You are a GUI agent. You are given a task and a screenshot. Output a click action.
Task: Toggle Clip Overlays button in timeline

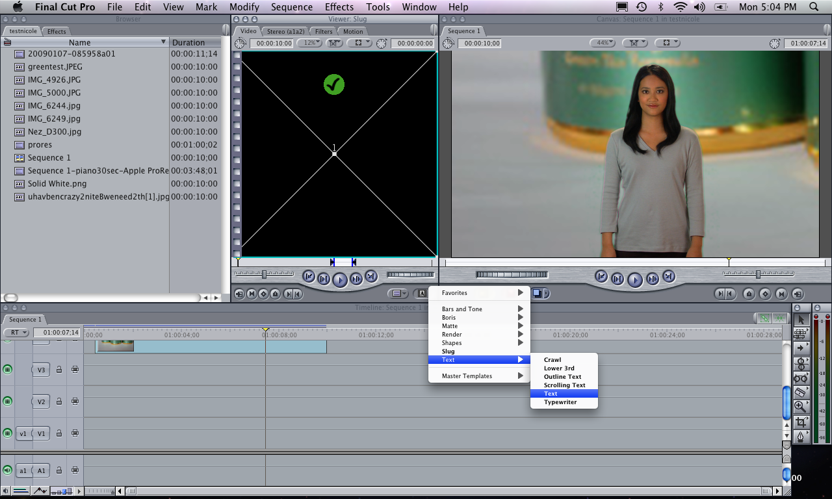tap(40, 491)
